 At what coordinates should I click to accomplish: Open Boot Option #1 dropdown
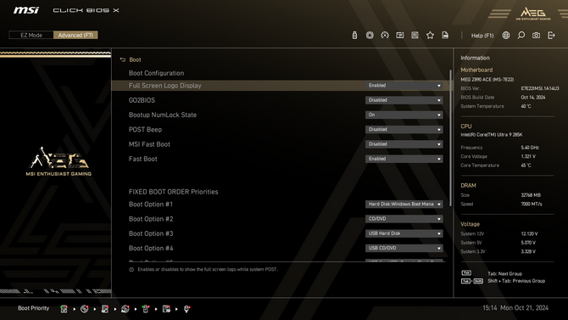tap(404, 205)
